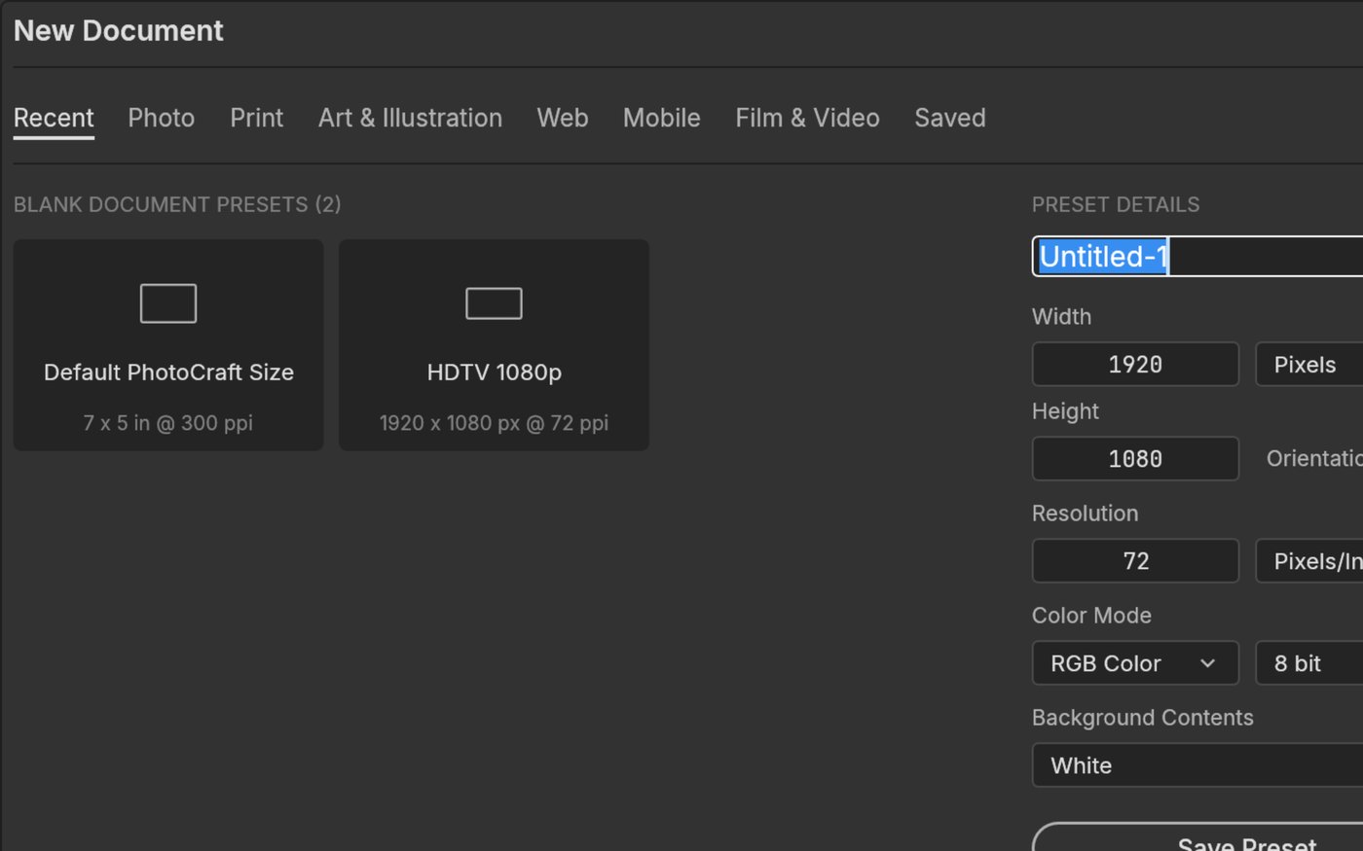Click the BLANK DOCUMENT PRESETS (2) heading

click(177, 204)
